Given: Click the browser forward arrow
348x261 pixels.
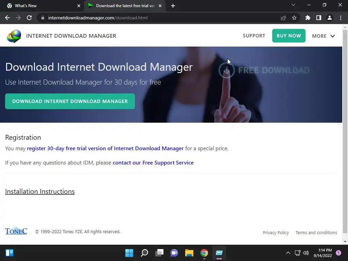Looking at the screenshot, I should [18, 18].
